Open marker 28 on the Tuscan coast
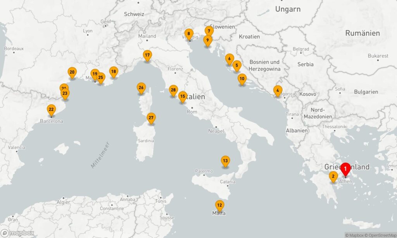397x238 pixels. pyautogui.click(x=173, y=90)
